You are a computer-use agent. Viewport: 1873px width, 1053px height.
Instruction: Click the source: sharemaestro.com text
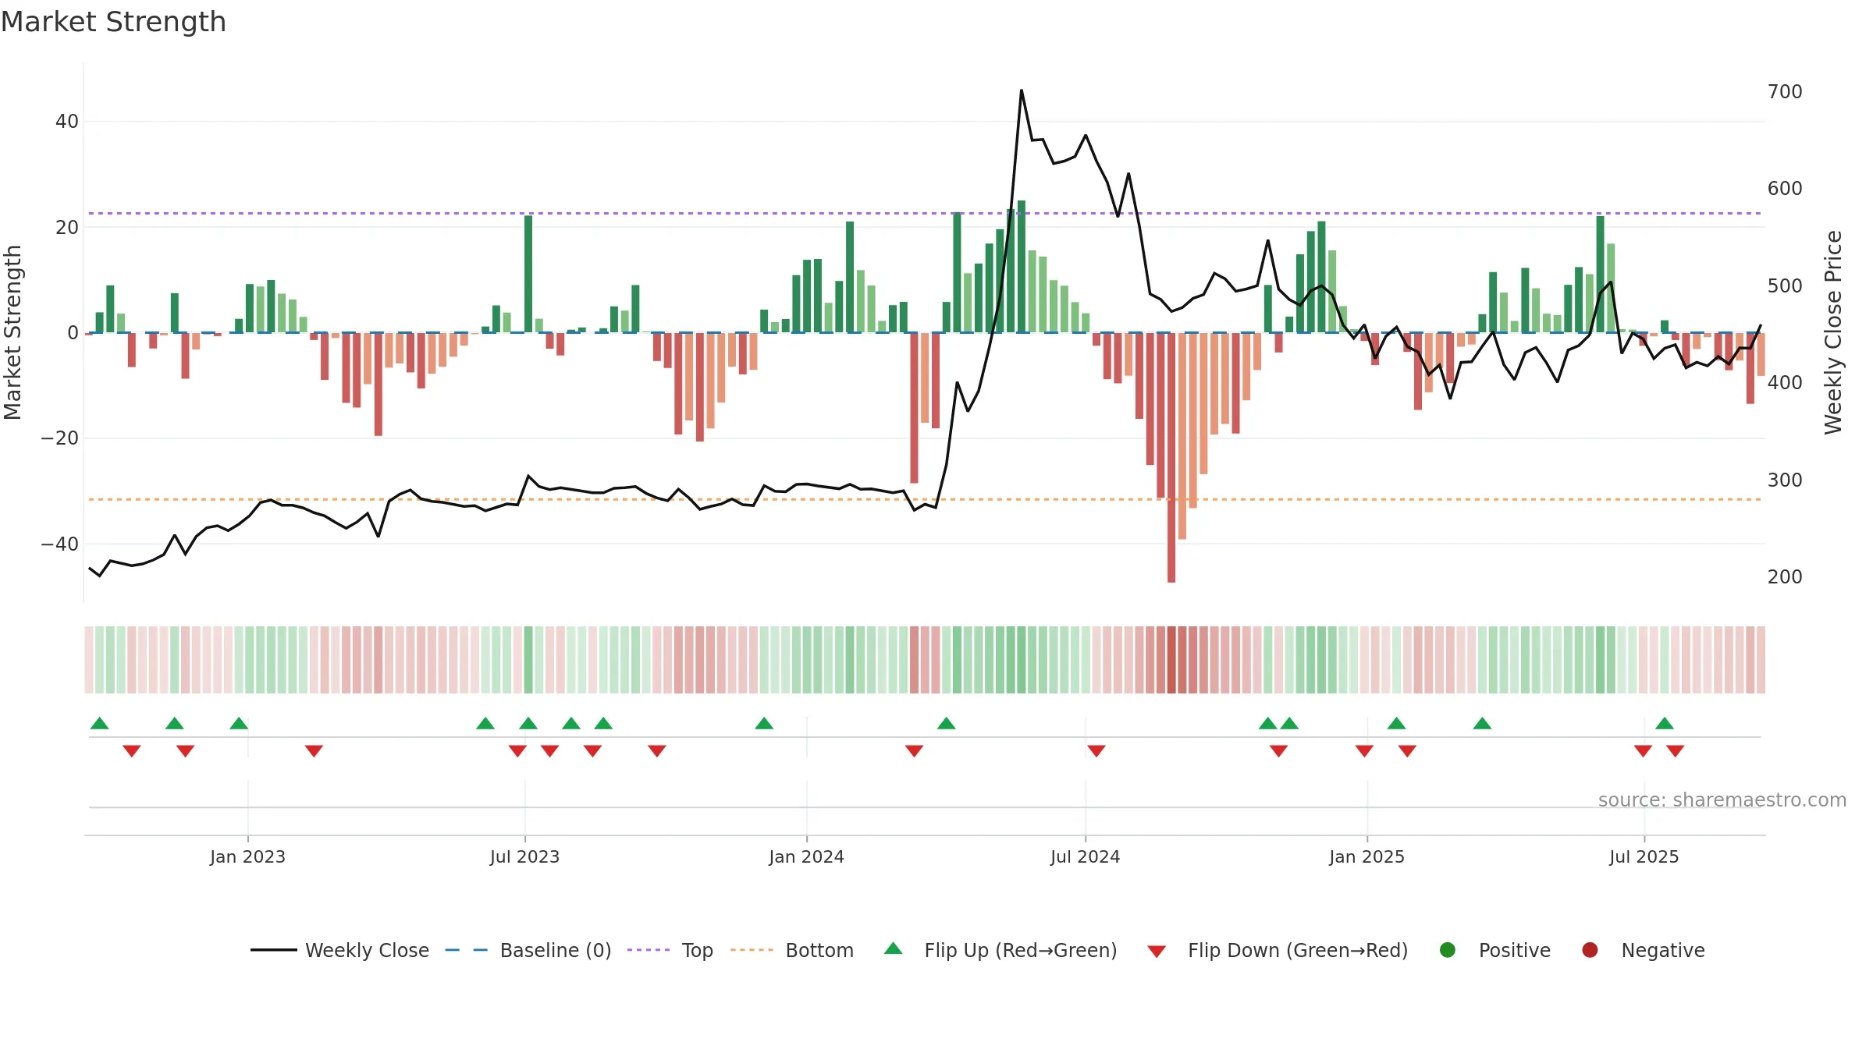coord(1722,799)
